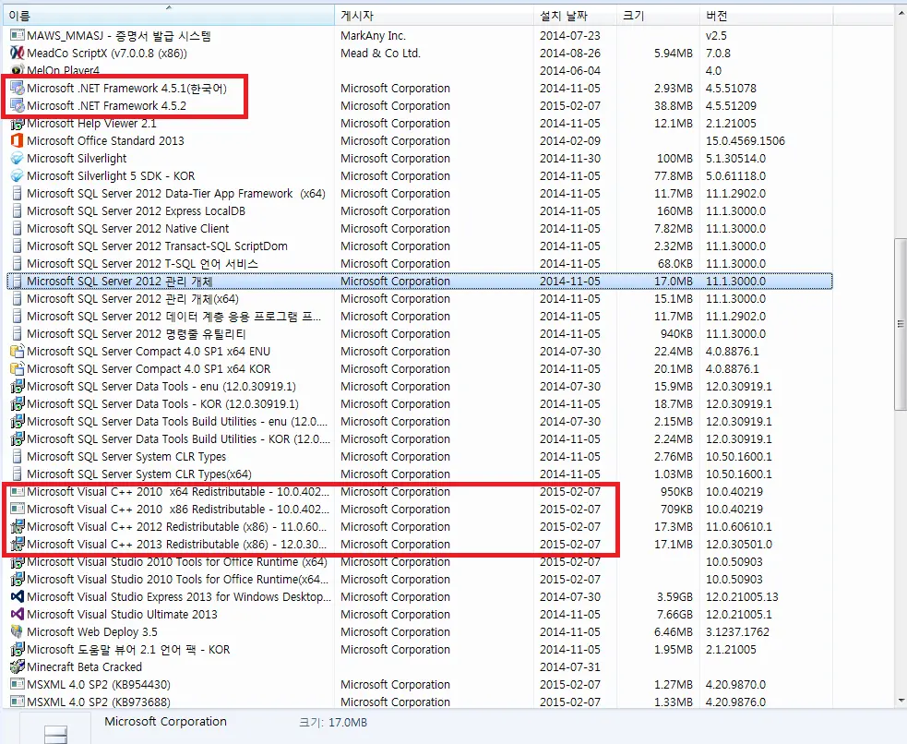
Task: Click version 3.1237.1762
Action: [737, 631]
